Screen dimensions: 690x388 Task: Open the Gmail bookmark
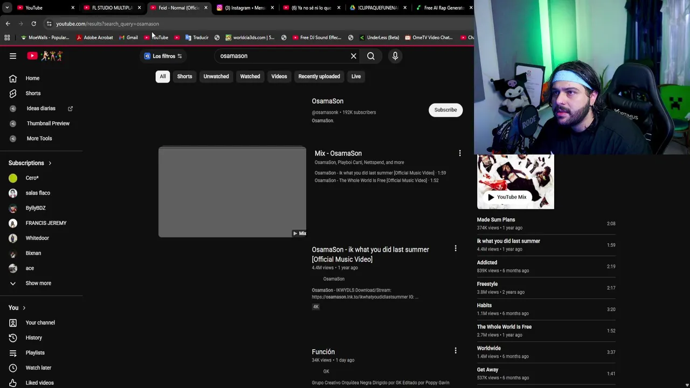tap(128, 37)
